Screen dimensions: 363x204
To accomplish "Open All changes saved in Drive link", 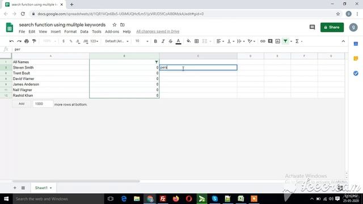I will click(x=158, y=32).
